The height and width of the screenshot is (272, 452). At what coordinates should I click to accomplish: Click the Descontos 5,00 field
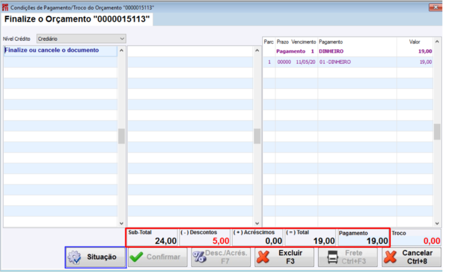pyautogui.click(x=205, y=238)
